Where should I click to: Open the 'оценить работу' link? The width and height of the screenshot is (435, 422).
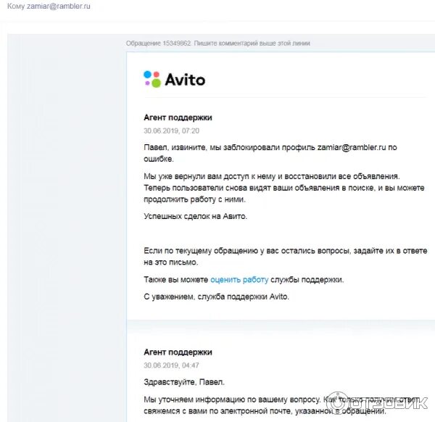[239, 279]
